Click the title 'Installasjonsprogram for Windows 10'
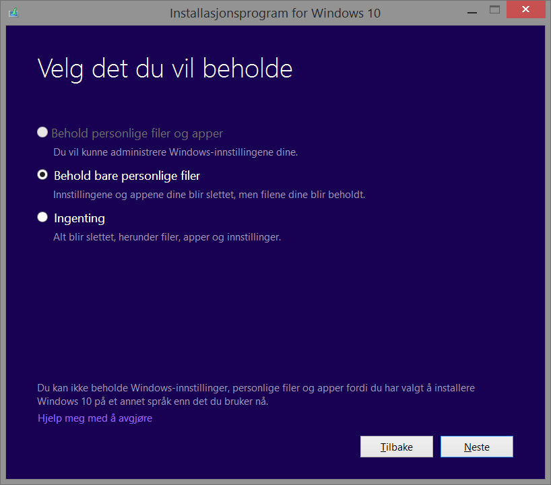This screenshot has height=485, width=551. click(x=275, y=13)
